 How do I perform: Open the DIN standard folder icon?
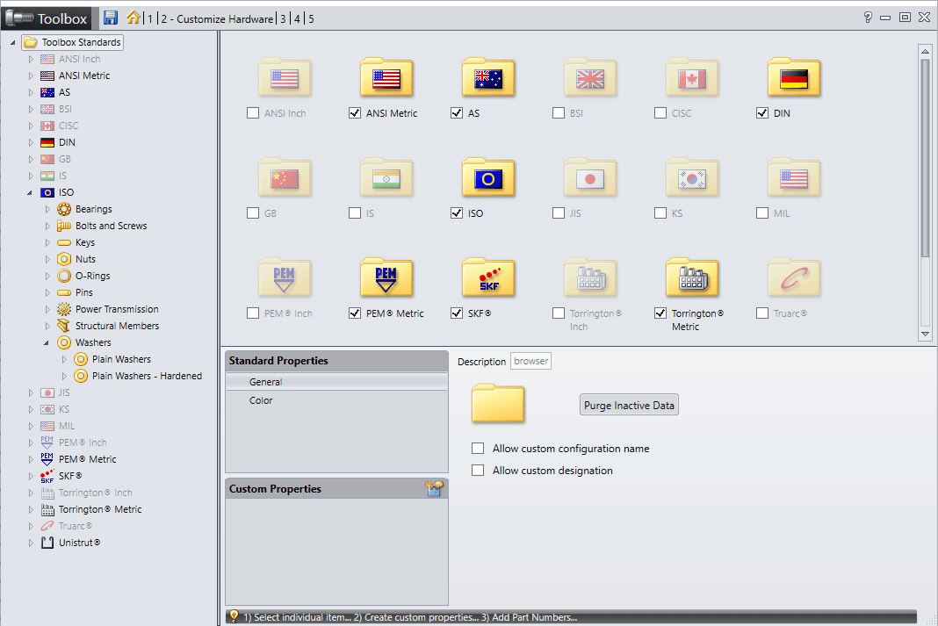coord(793,79)
